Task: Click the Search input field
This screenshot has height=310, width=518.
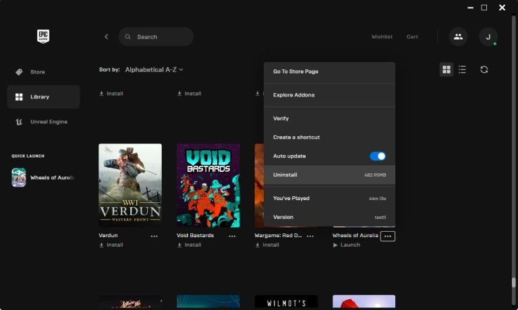Action: 156,36
